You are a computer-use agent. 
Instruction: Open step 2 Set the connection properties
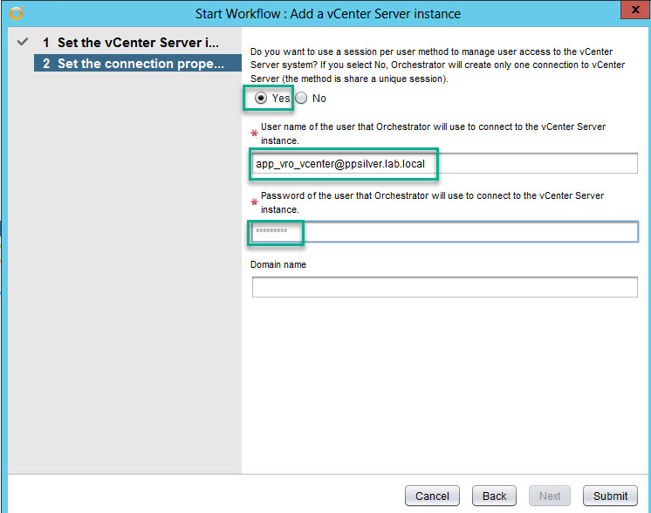tap(137, 63)
